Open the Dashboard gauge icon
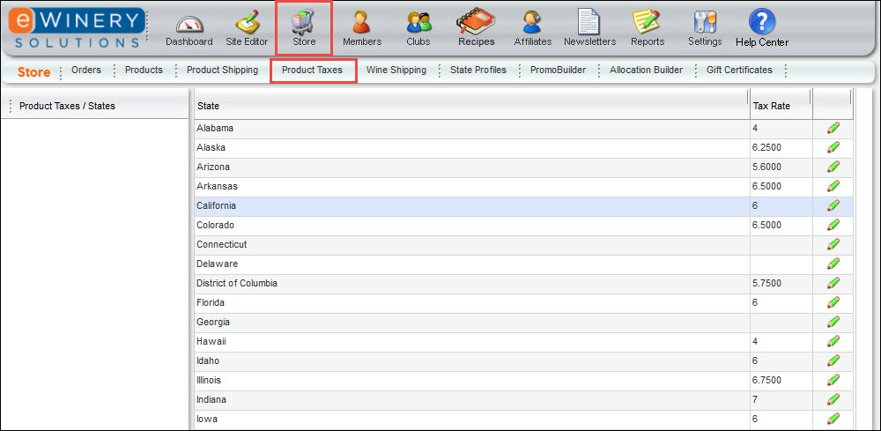Viewport: 881px width, 431px height. point(189,24)
